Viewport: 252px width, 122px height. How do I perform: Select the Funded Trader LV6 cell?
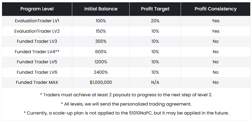(x=37, y=72)
